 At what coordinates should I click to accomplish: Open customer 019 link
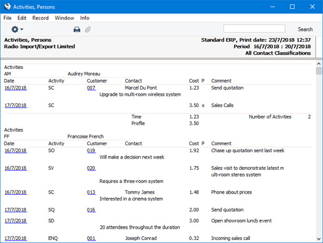pos(91,150)
